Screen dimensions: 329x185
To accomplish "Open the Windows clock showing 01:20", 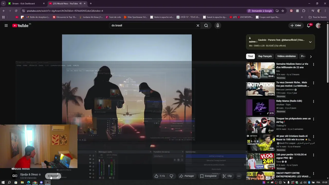I will click(x=325, y=182).
